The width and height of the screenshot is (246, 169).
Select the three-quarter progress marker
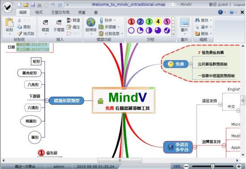[158, 30]
